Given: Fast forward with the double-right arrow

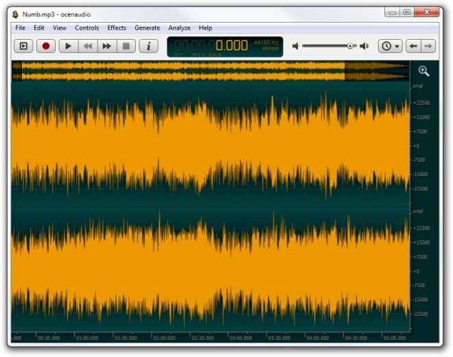Looking at the screenshot, I should click(107, 46).
